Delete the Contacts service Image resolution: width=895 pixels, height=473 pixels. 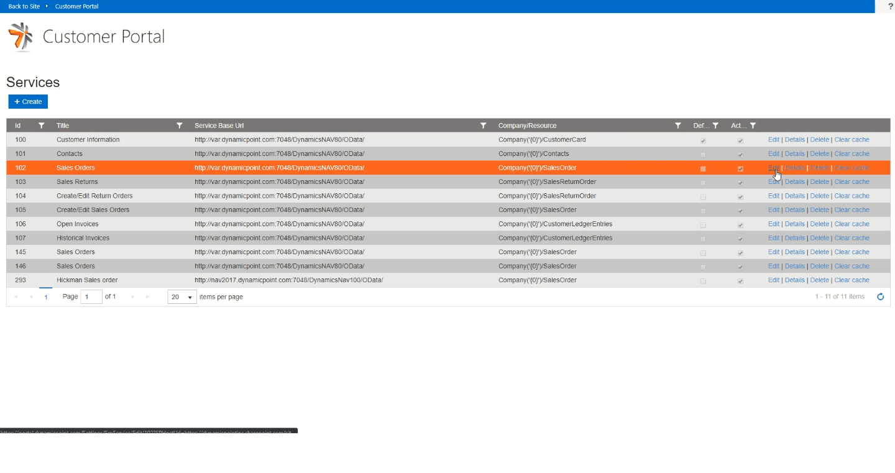pos(819,154)
